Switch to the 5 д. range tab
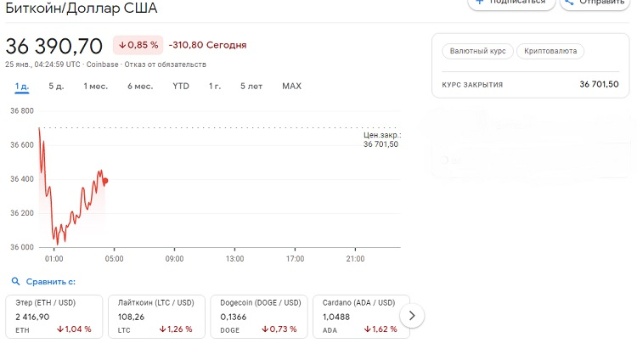This screenshot has width=637, height=343. click(56, 86)
